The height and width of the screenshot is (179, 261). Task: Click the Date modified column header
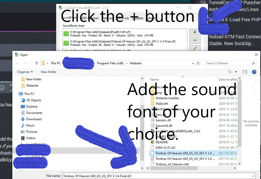[x=228, y=80]
